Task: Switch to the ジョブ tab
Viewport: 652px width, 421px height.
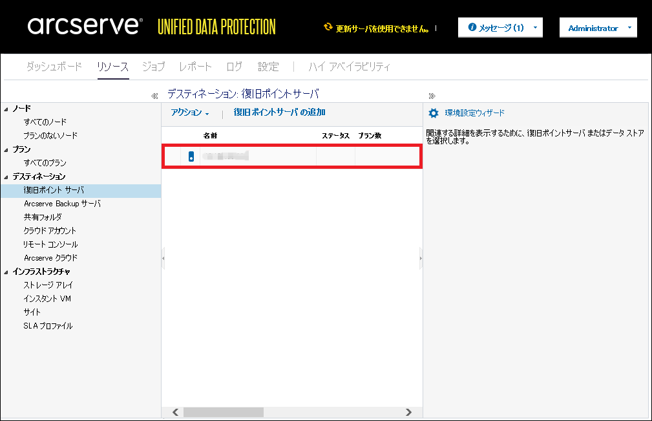Action: tap(154, 67)
